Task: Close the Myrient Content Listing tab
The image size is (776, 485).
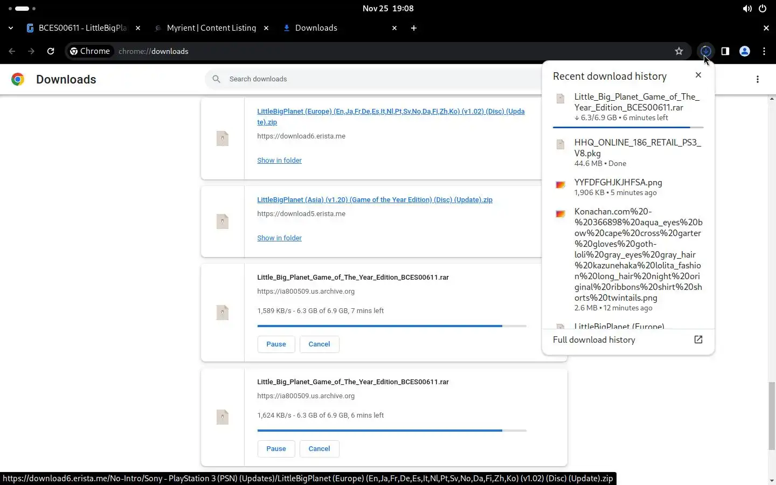Action: pyautogui.click(x=266, y=28)
